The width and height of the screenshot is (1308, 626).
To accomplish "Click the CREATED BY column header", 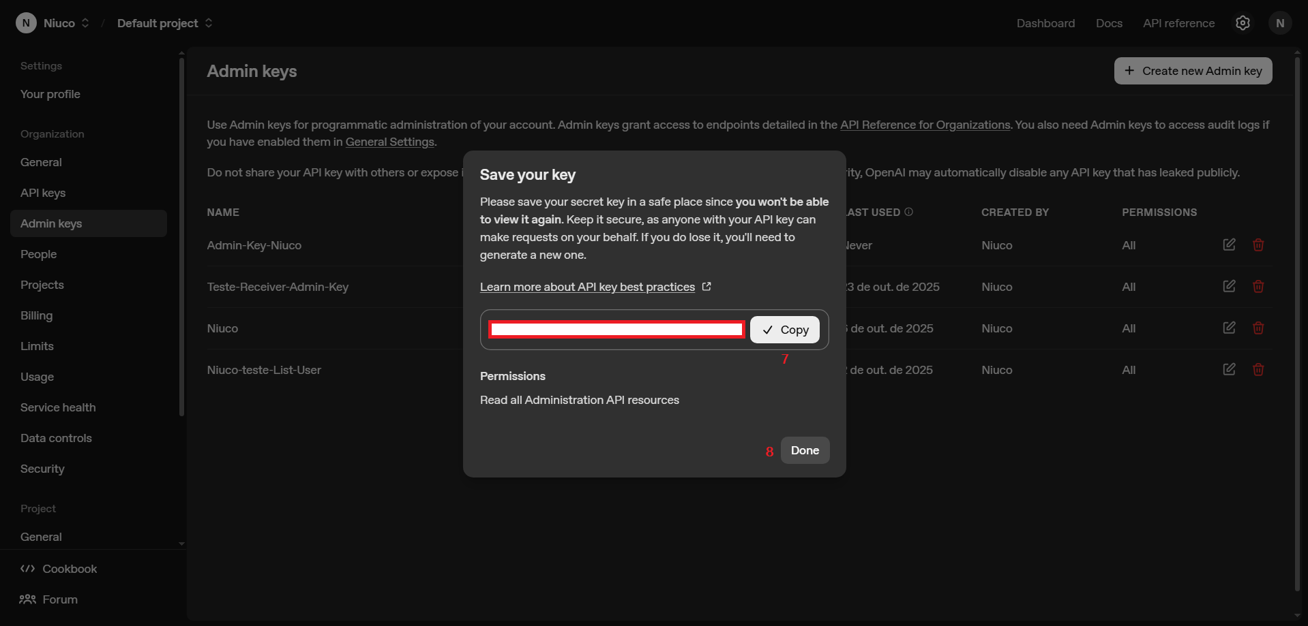I will click(x=1015, y=212).
